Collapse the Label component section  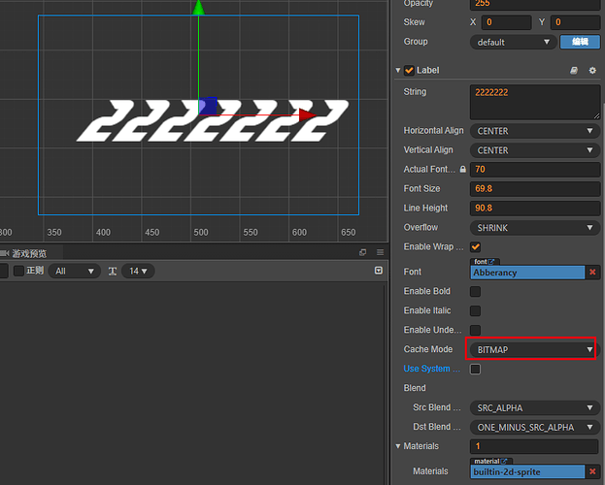tap(398, 71)
